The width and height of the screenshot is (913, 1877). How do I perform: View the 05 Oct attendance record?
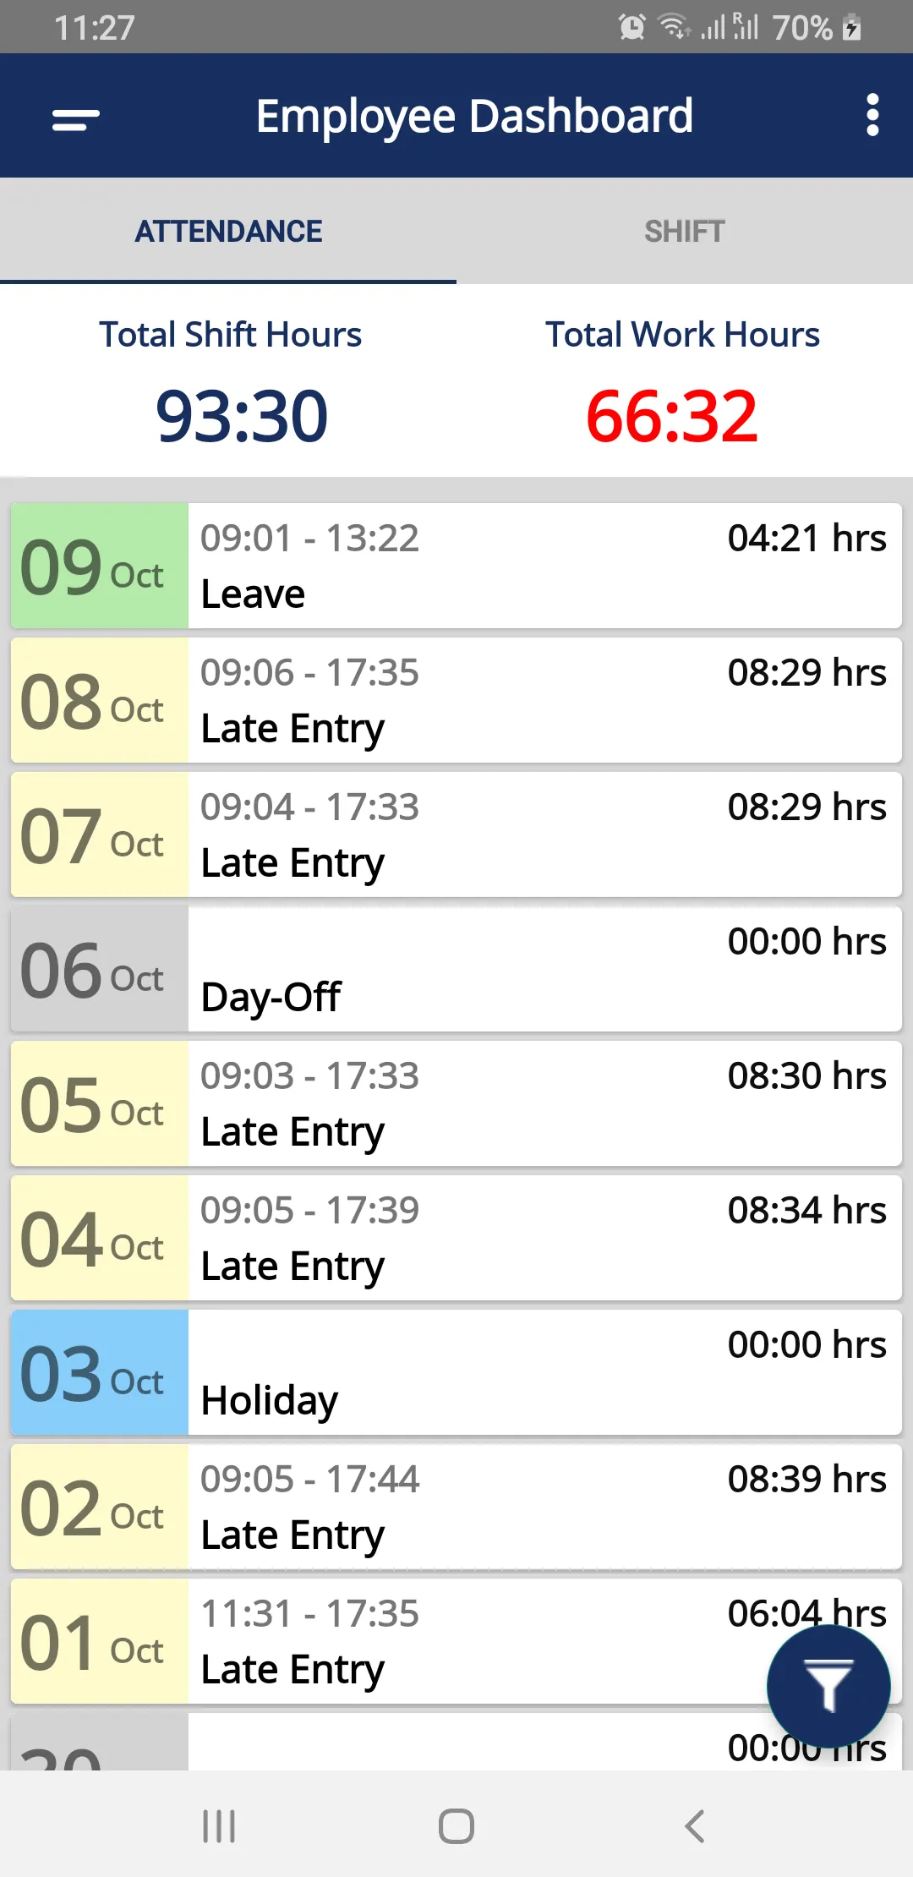(x=456, y=1103)
